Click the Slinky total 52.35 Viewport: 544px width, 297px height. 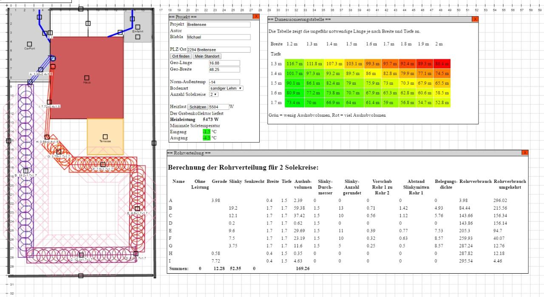pos(236,269)
